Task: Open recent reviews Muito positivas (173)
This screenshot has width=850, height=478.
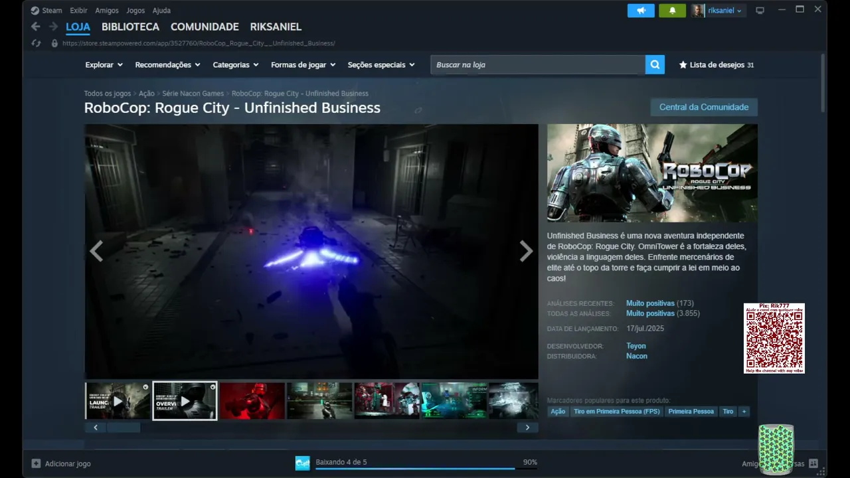Action: click(x=659, y=303)
